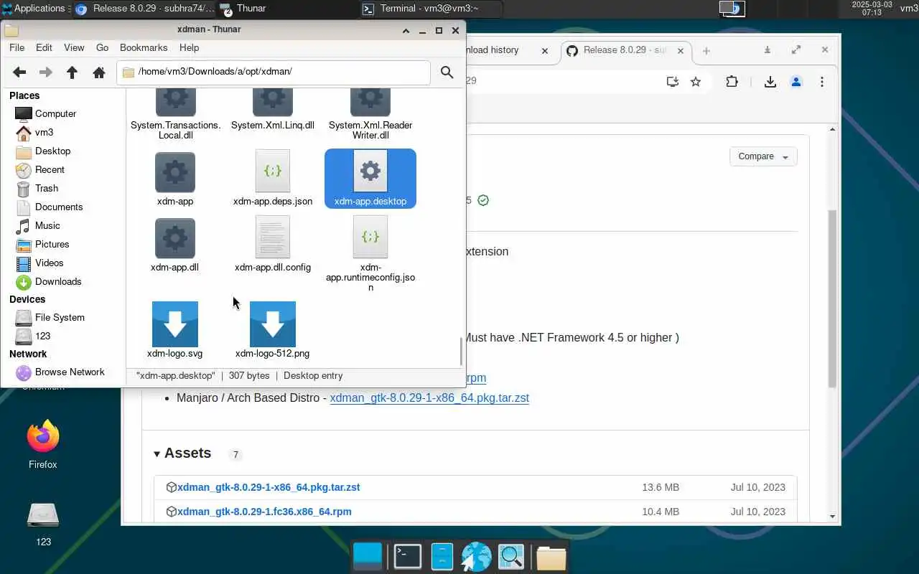Viewport: 919px width, 574px height.
Task: Download xdman_gtk fc36 rpm asset link
Action: (x=264, y=512)
